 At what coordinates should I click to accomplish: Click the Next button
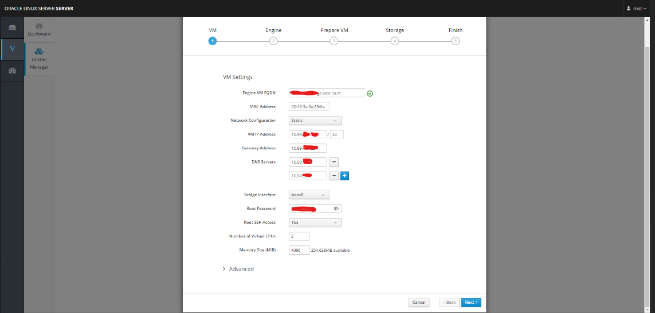(x=470, y=302)
